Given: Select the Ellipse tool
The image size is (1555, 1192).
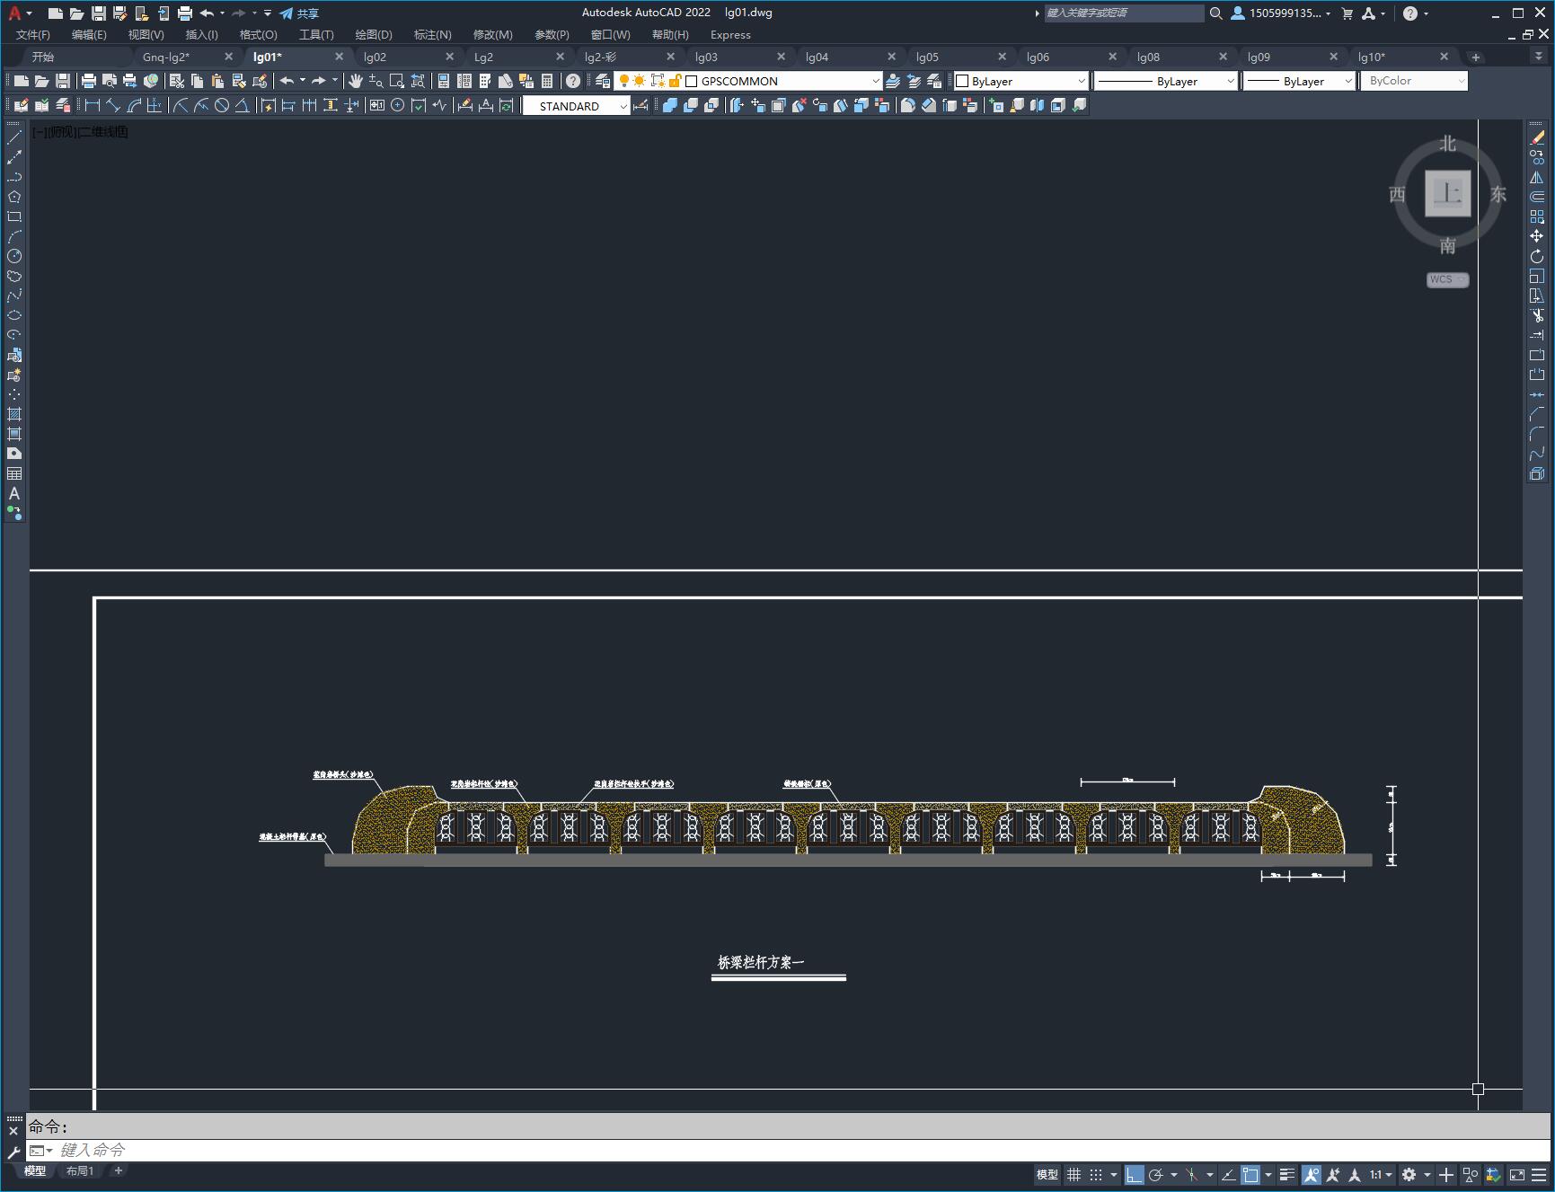Looking at the screenshot, I should click(x=14, y=315).
